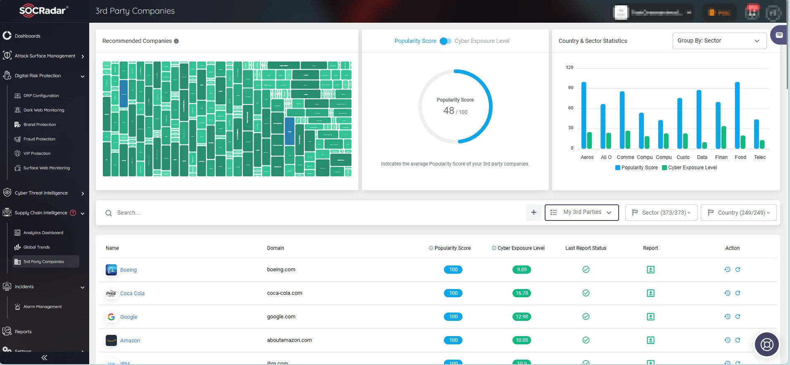Open Country (249/249) filter

pos(738,212)
